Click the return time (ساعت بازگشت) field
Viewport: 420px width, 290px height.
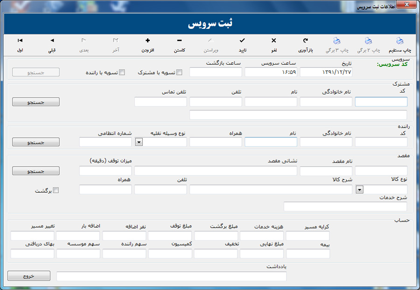pos(216,72)
